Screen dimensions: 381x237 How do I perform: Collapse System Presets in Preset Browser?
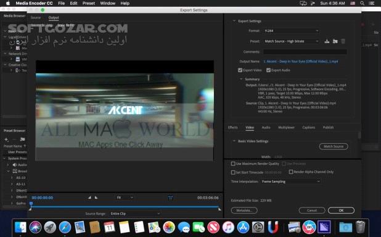[x=4, y=159]
